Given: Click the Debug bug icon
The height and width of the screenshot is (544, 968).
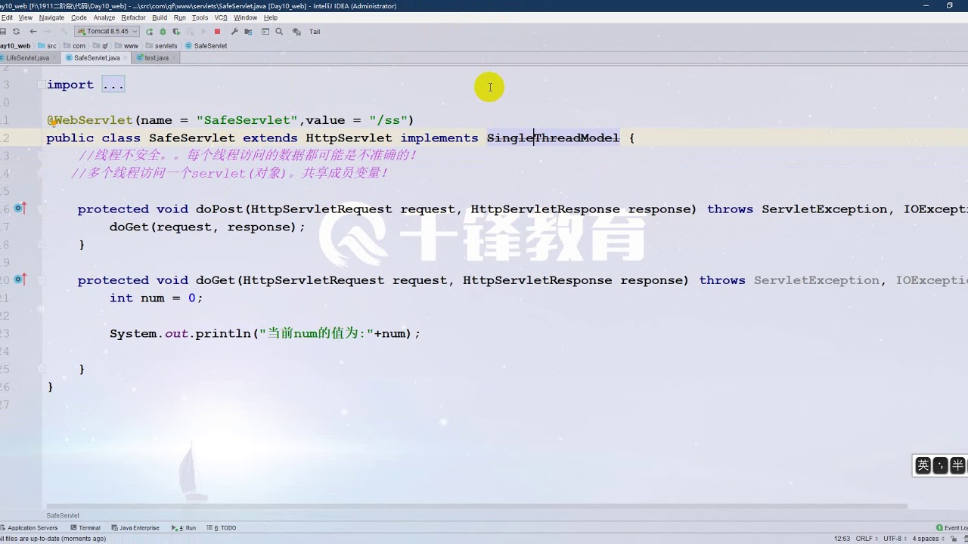Looking at the screenshot, I should pyautogui.click(x=163, y=32).
